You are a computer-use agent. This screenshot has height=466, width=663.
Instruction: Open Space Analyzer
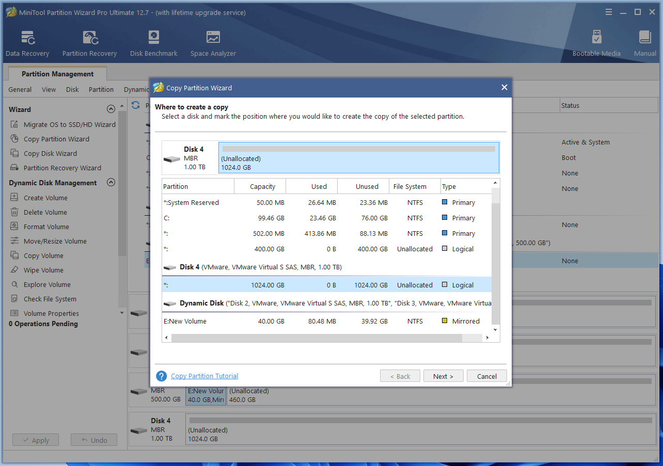tap(213, 43)
